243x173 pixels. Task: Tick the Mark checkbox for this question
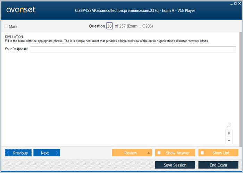click(6, 26)
